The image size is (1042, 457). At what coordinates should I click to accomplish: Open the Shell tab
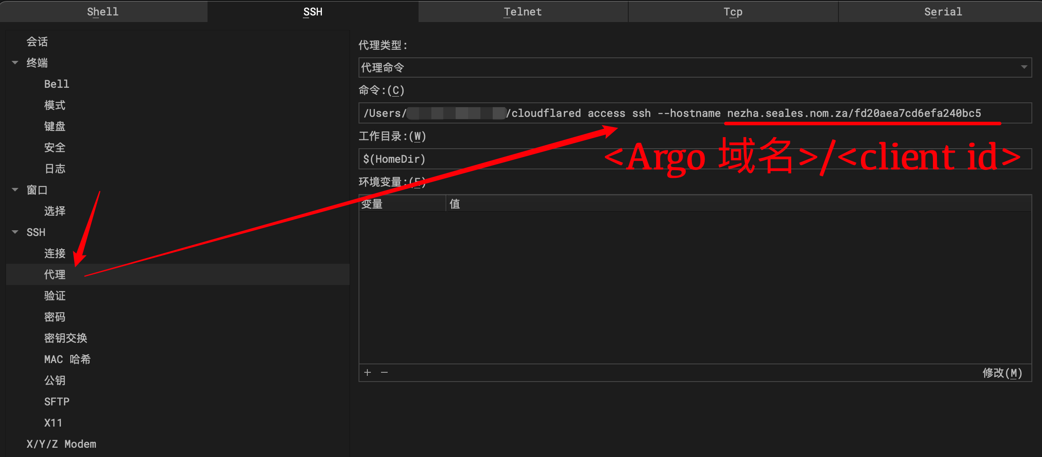(103, 11)
